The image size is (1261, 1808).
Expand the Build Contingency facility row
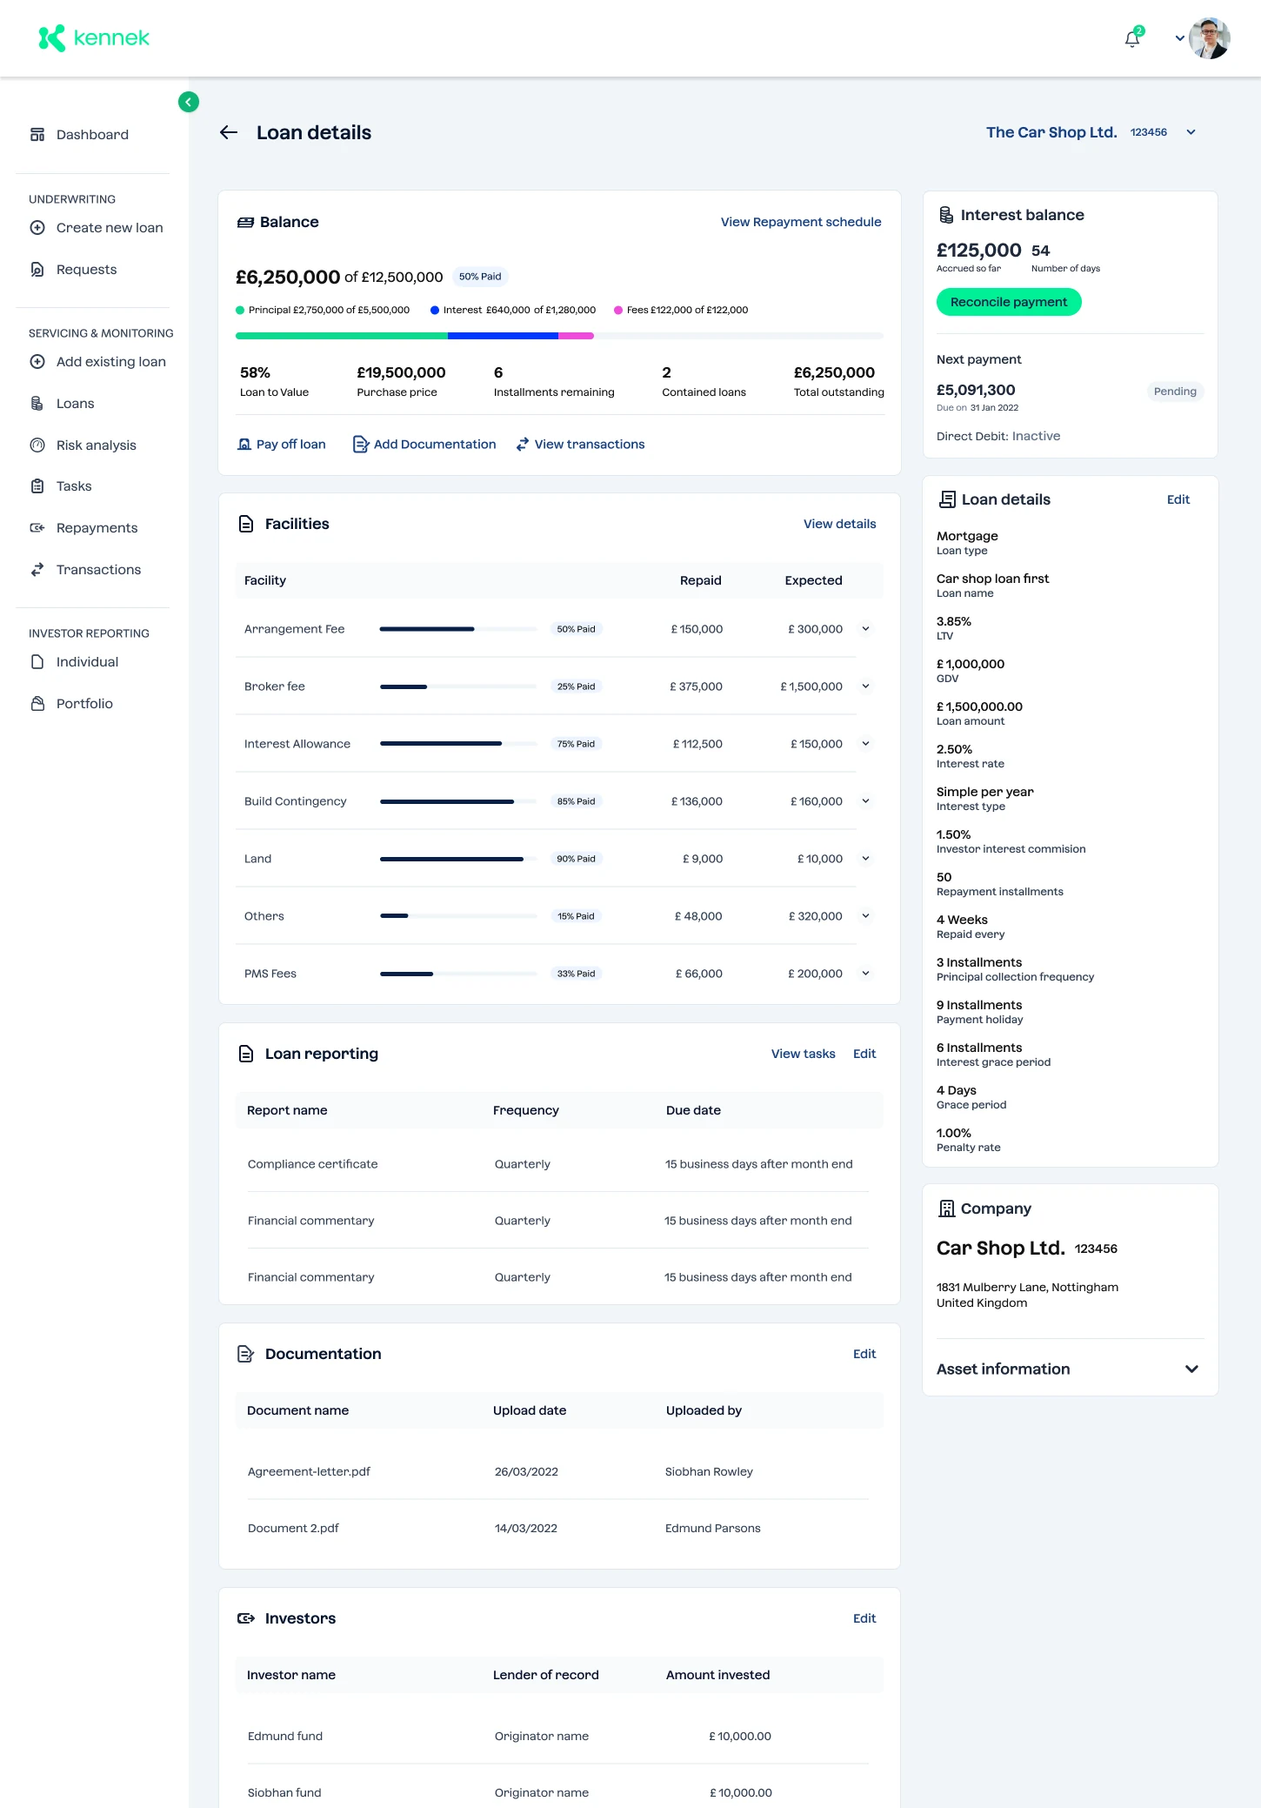[x=865, y=801]
